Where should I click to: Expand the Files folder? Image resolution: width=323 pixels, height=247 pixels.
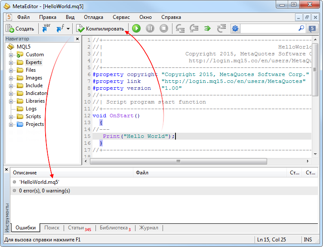[x=11, y=70]
